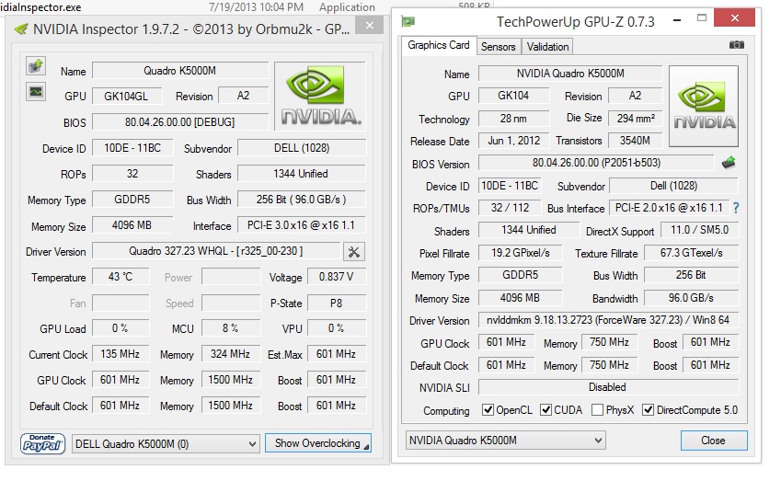Click the 256 Bit ( 96.0 GB/s ) field
The height and width of the screenshot is (481, 781).
[302, 200]
